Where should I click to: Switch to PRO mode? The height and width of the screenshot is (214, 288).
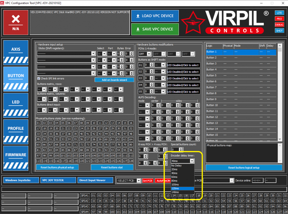(279, 19)
